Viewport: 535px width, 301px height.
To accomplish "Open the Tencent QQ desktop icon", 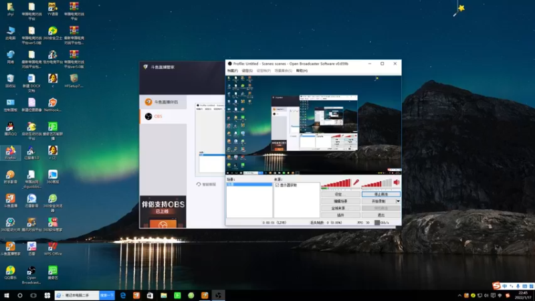I will point(11,128).
